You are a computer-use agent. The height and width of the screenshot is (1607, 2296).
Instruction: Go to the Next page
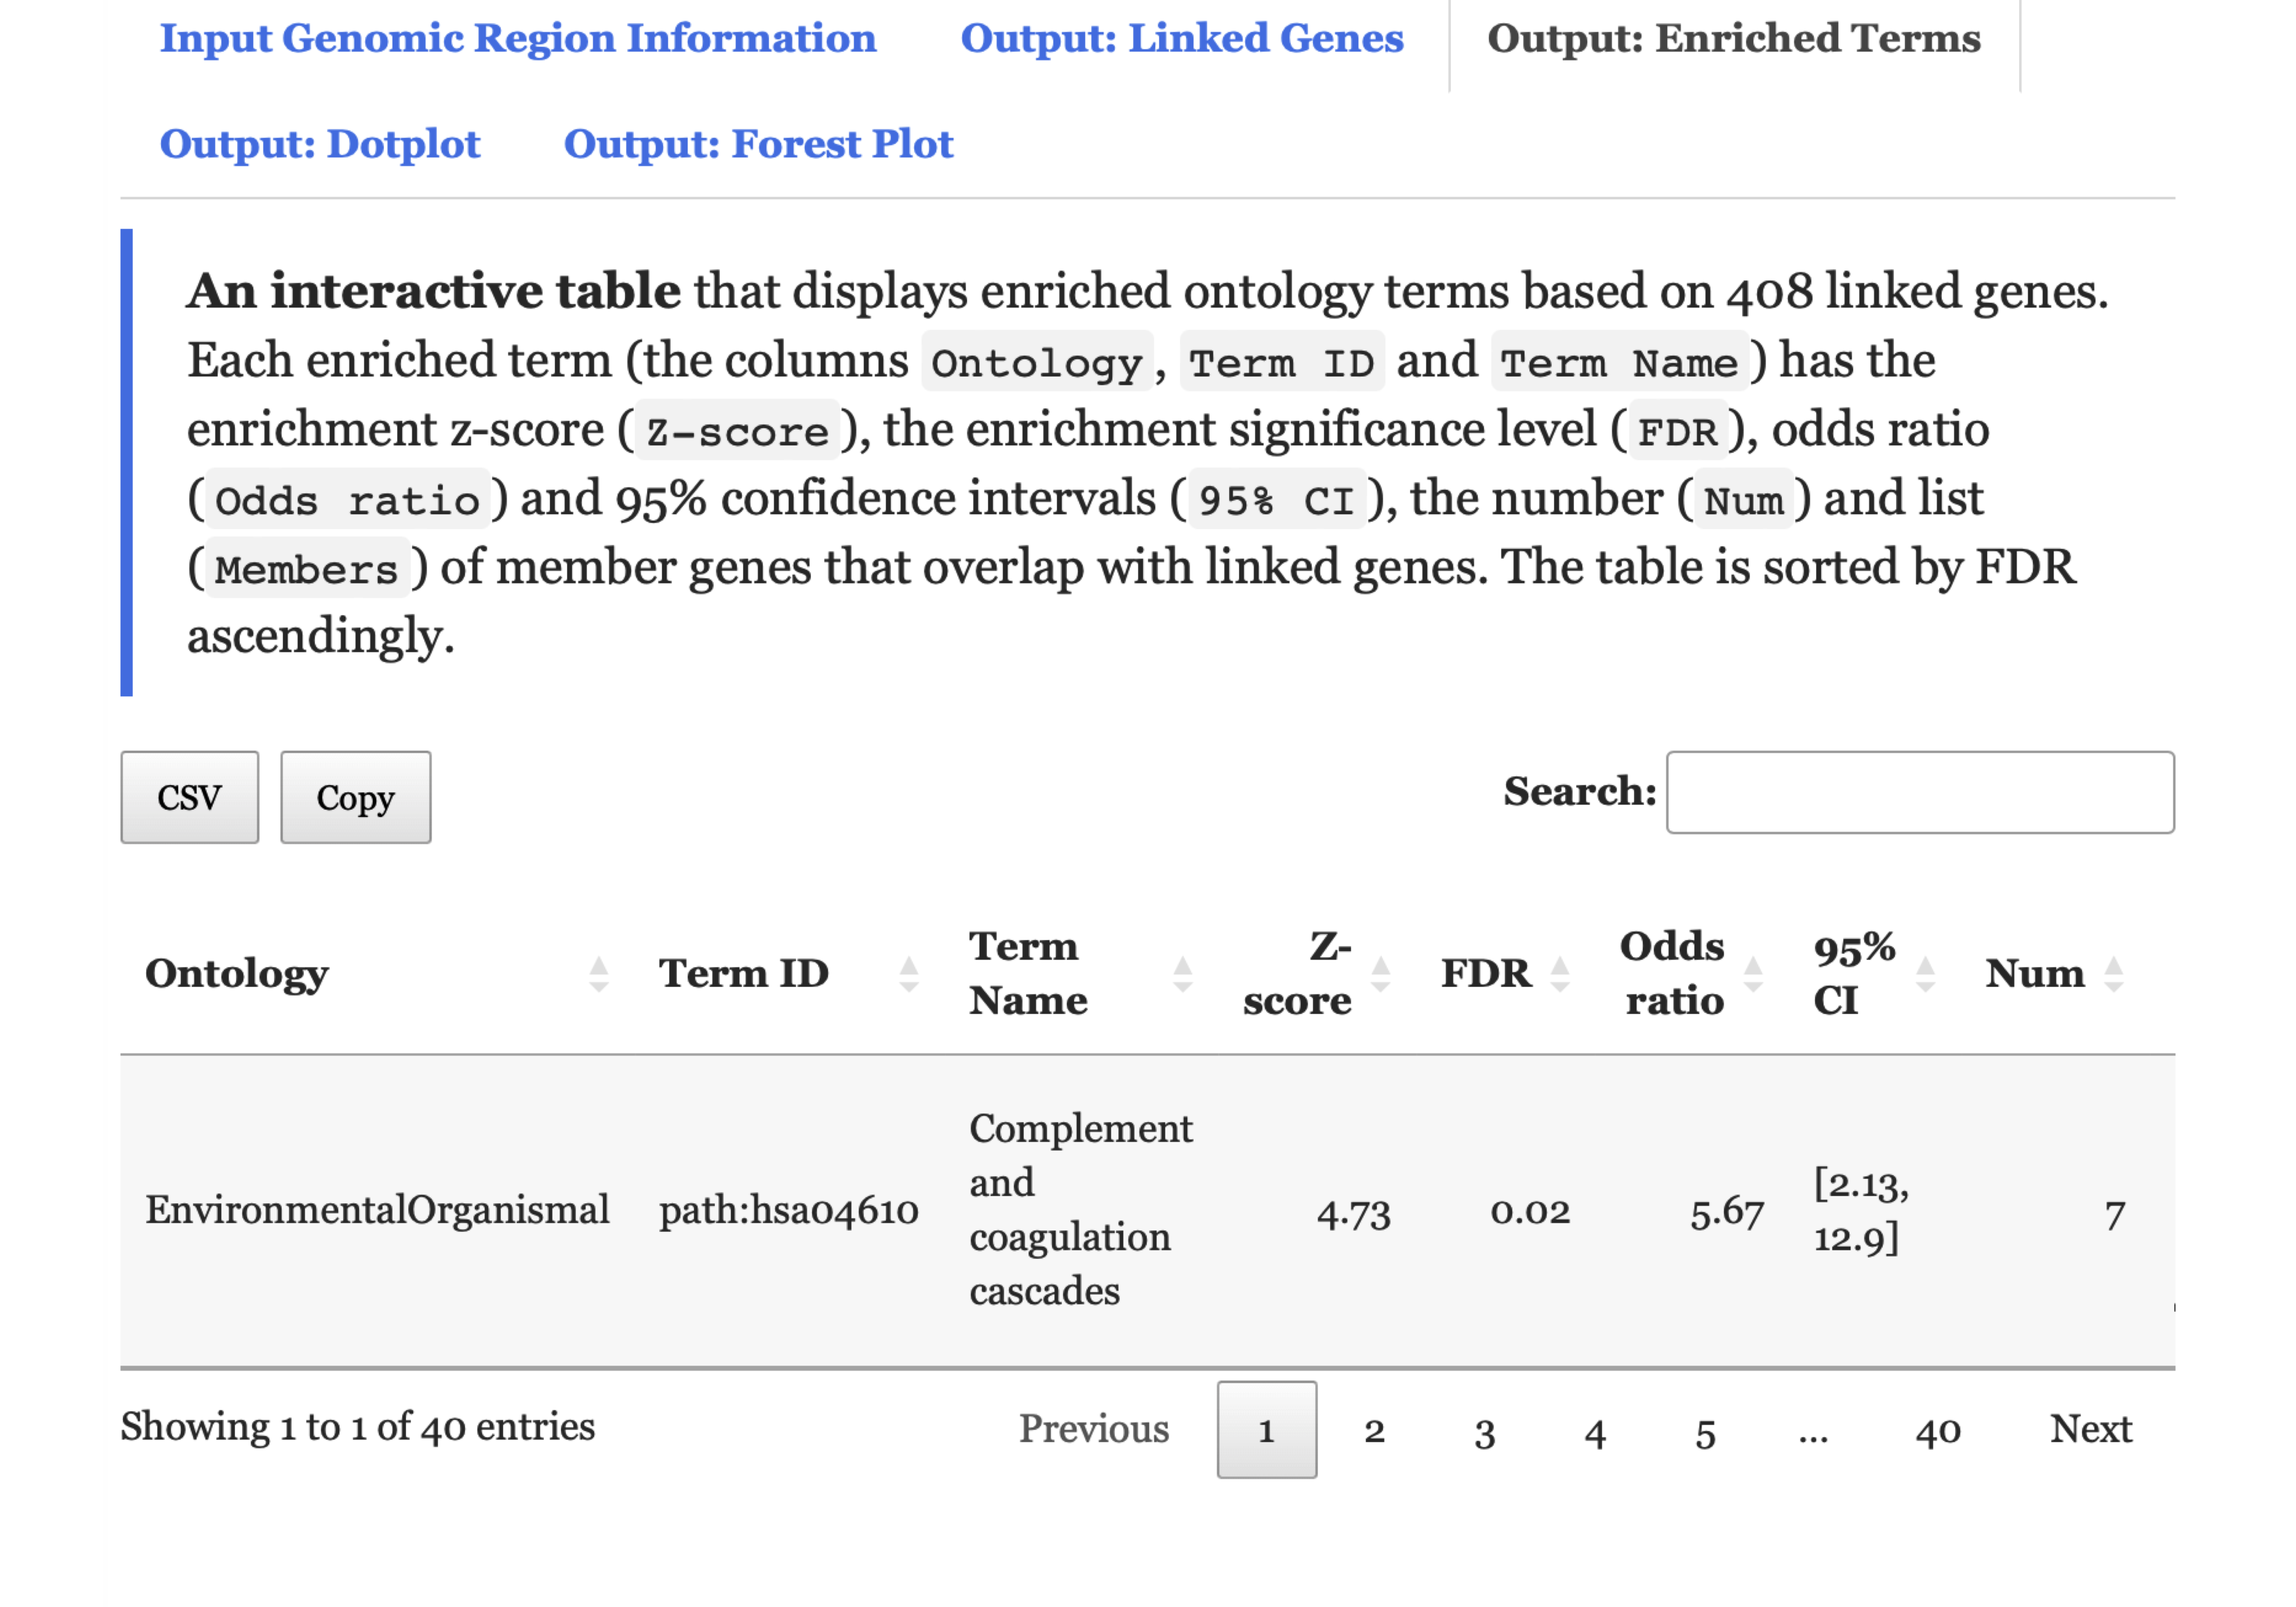(x=2090, y=1429)
